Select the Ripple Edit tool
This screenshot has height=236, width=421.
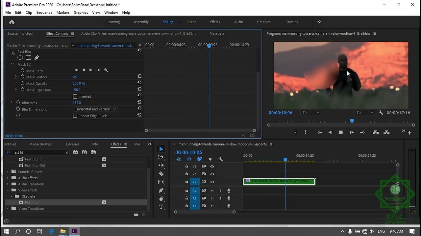pyautogui.click(x=161, y=166)
